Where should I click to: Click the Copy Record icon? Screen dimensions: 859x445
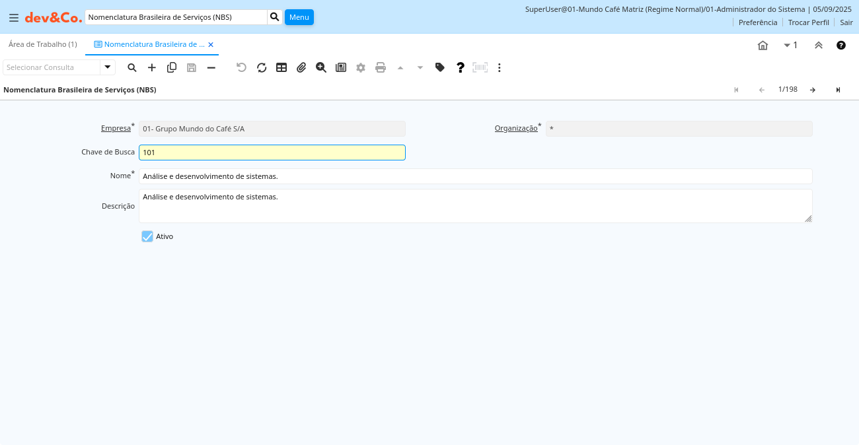pos(172,67)
